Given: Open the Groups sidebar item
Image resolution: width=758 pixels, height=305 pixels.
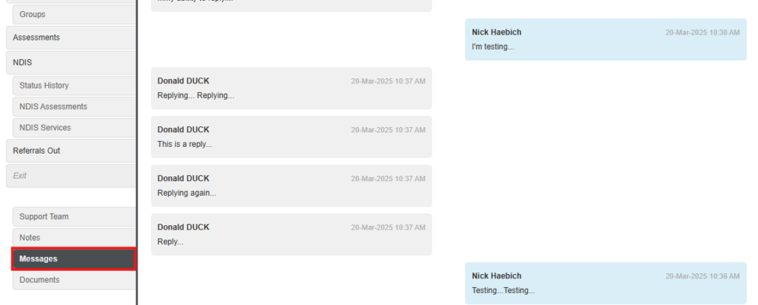Looking at the screenshot, I should (75, 15).
